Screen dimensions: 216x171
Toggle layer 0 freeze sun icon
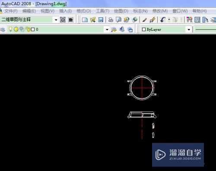[16, 29]
